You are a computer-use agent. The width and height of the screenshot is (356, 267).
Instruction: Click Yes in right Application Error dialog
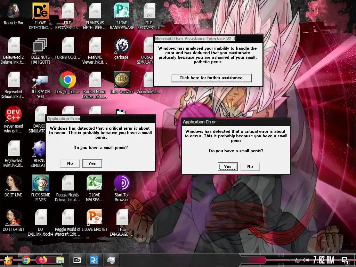(227, 167)
